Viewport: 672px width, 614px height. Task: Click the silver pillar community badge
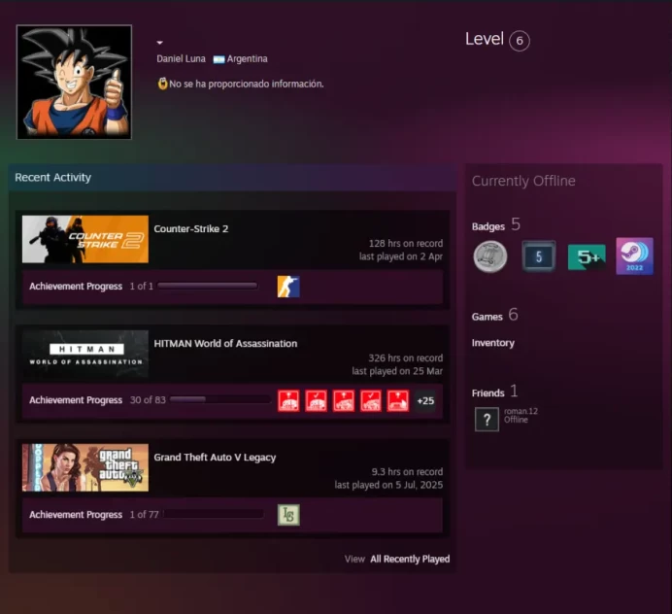click(490, 256)
